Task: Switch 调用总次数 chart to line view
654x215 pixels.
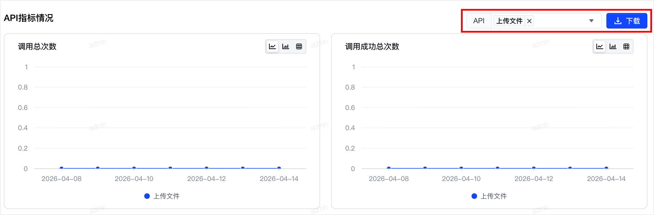Action: pyautogui.click(x=272, y=46)
